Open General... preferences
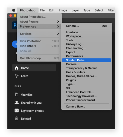This screenshot has width=123, height=137. (86, 26)
